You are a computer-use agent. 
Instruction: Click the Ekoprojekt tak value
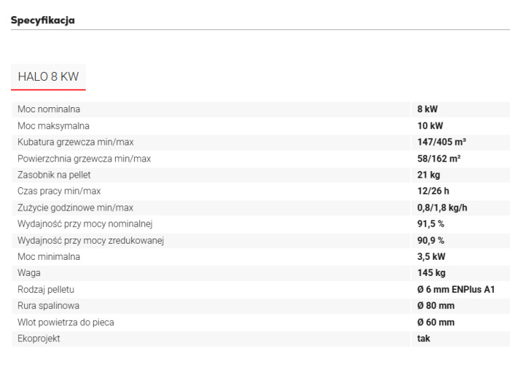tap(424, 338)
